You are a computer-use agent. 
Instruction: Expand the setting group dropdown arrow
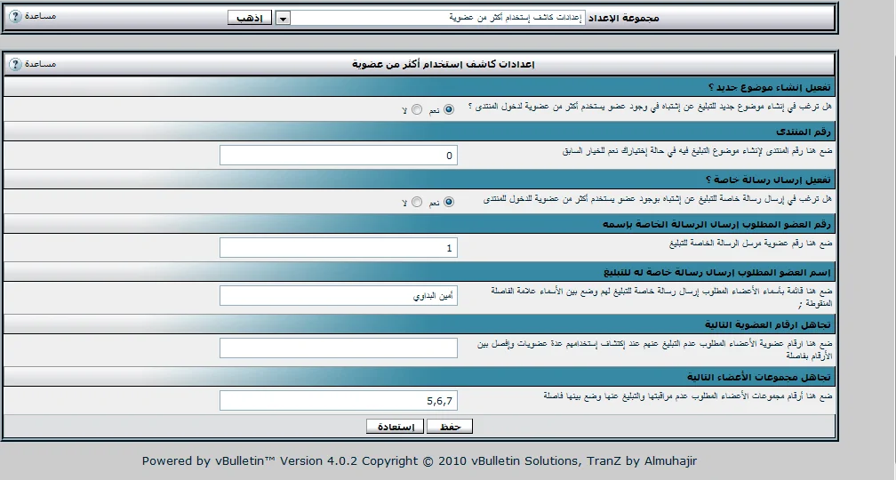click(x=283, y=18)
